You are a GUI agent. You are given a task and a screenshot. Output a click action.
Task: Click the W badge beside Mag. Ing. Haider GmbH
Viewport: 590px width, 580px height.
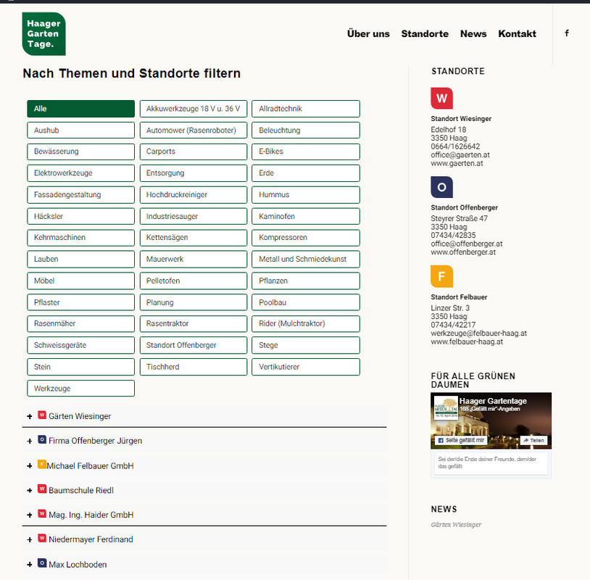[x=42, y=514]
